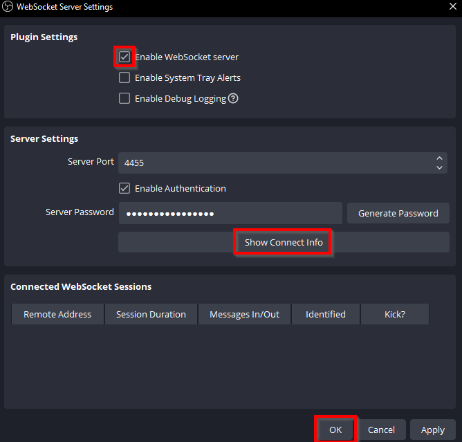Uncheck Enable Authentication
Image resolution: width=462 pixels, height=442 pixels.
[124, 188]
